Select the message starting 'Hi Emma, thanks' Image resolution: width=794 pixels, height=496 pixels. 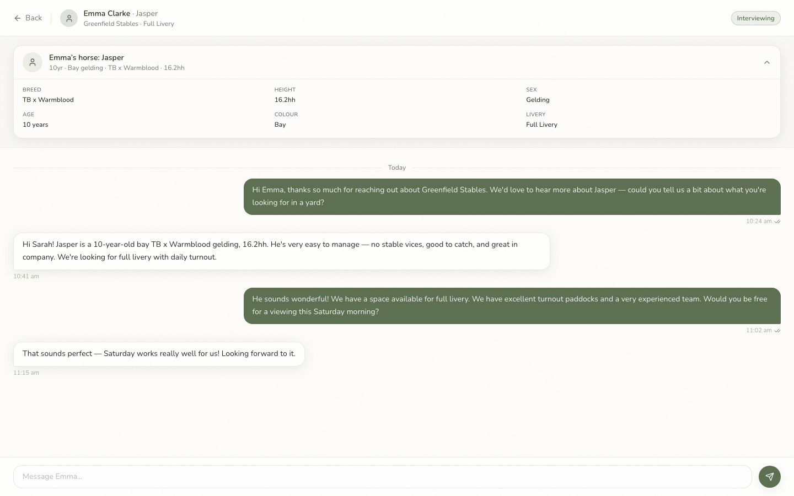(512, 197)
